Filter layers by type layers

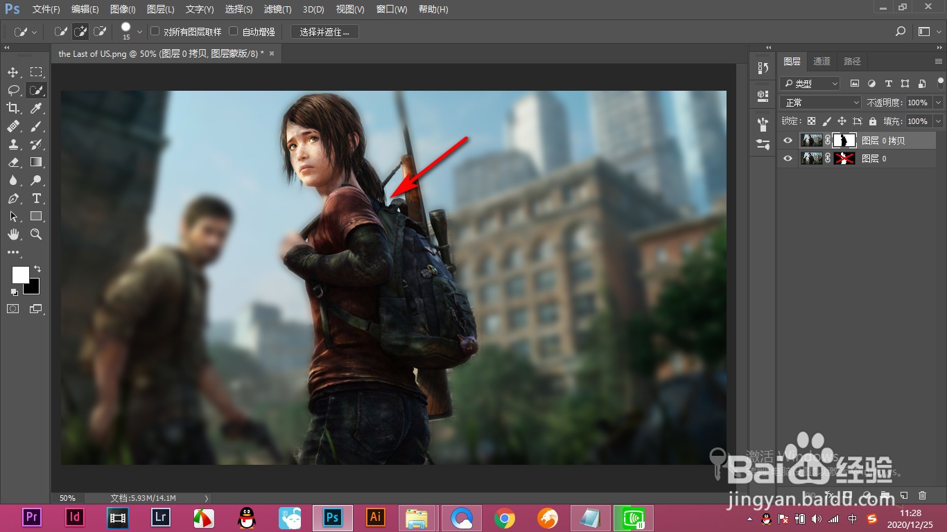[888, 83]
